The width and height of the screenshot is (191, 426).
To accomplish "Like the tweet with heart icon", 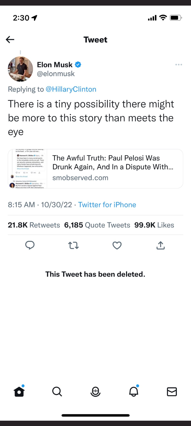I will point(117,245).
